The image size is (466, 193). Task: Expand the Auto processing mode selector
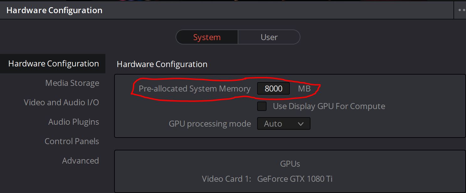pos(283,123)
